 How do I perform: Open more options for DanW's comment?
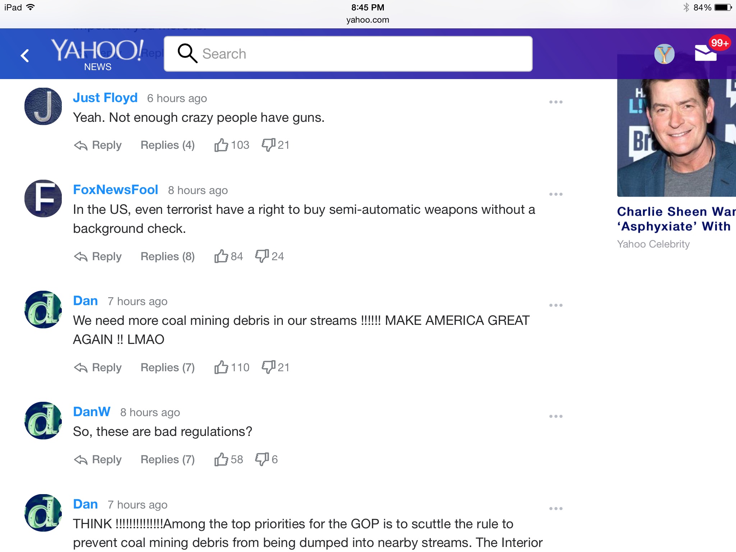pos(556,417)
